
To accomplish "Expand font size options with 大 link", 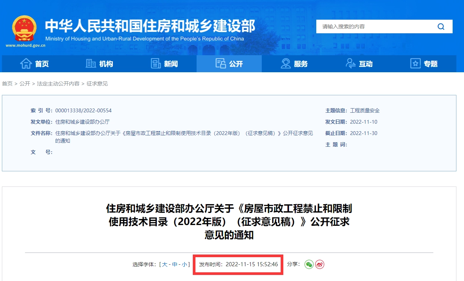I will point(164,265).
